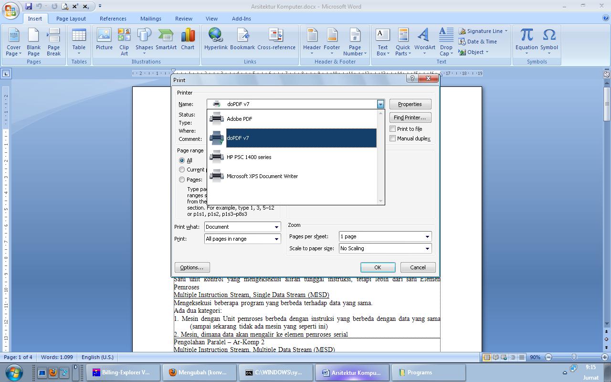The height and width of the screenshot is (382, 611).
Task: Insert a Cross-reference
Action: 276,39
